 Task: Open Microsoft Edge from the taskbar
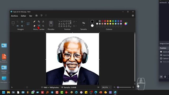pyautogui.click(x=96, y=92)
